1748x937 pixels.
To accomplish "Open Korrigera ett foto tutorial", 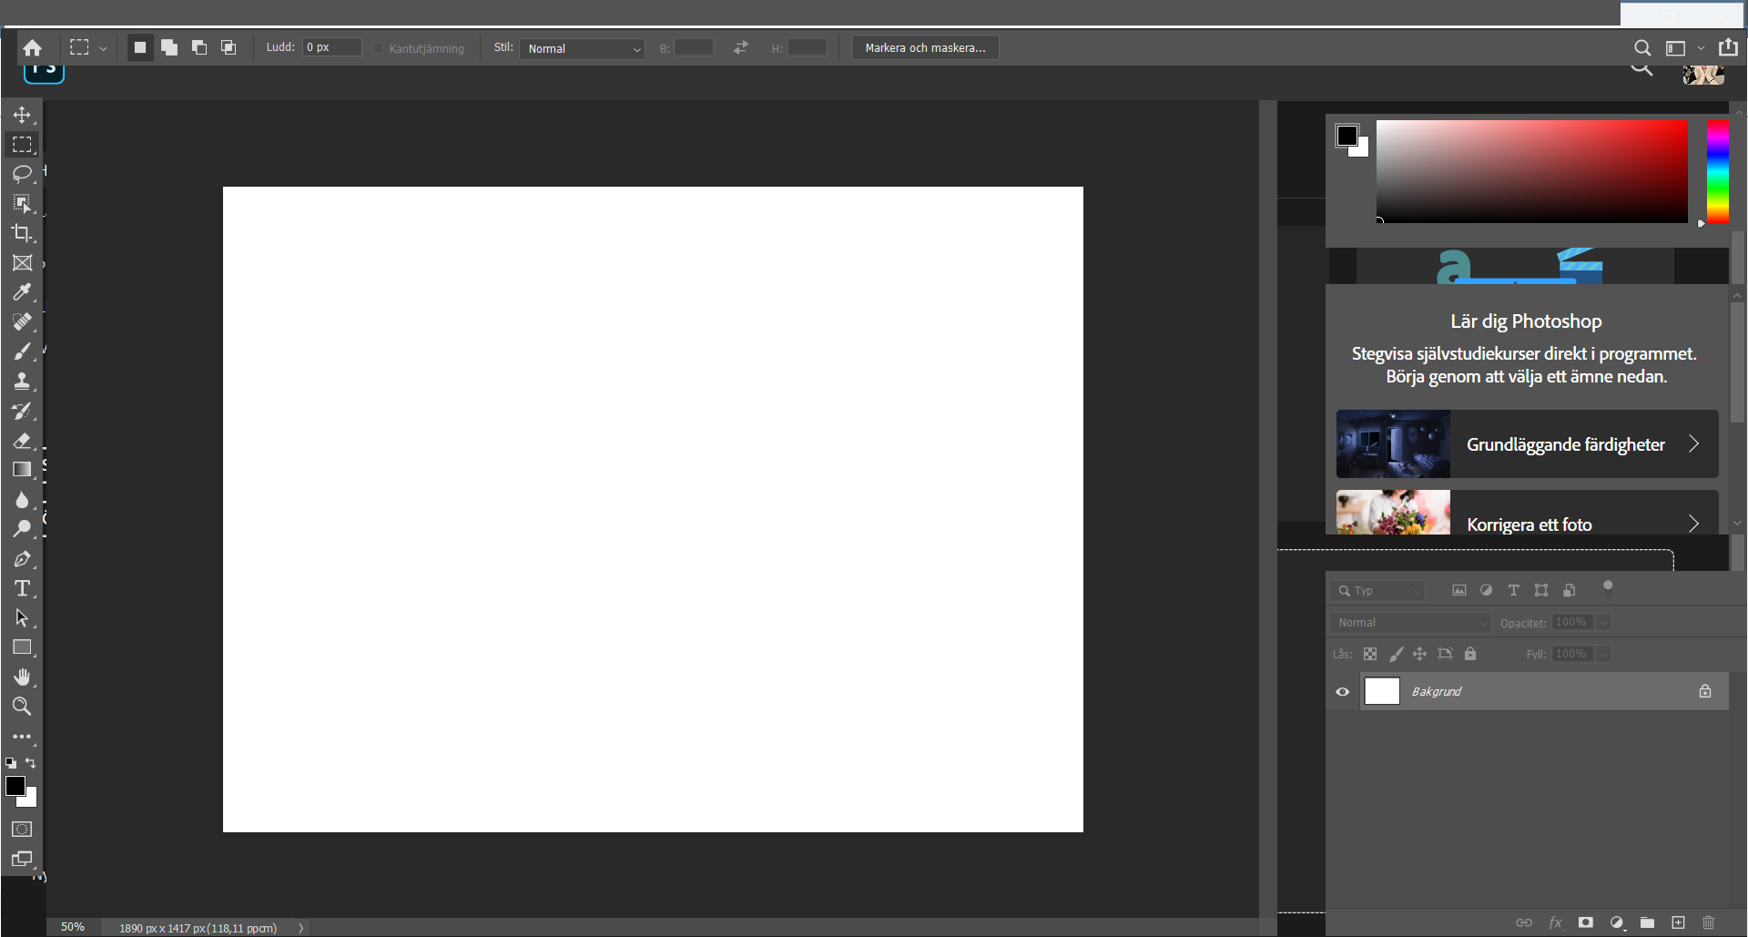I will (1529, 524).
